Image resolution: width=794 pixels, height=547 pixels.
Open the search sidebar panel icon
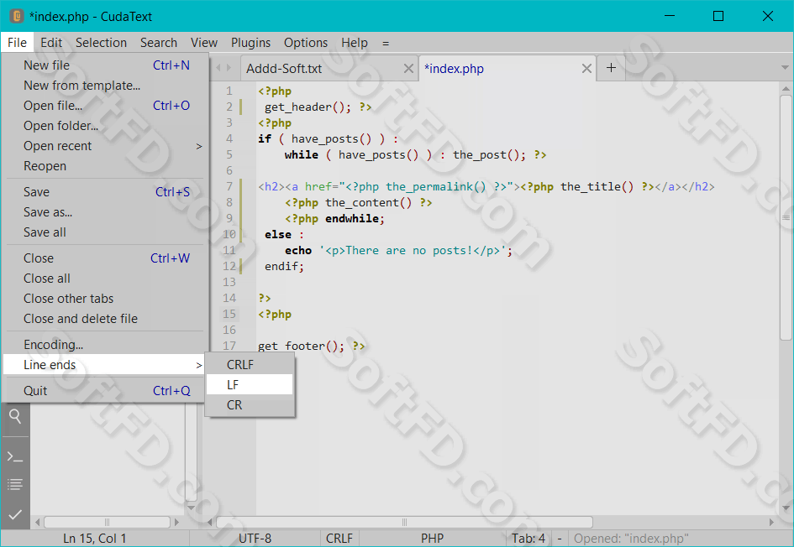coord(15,417)
